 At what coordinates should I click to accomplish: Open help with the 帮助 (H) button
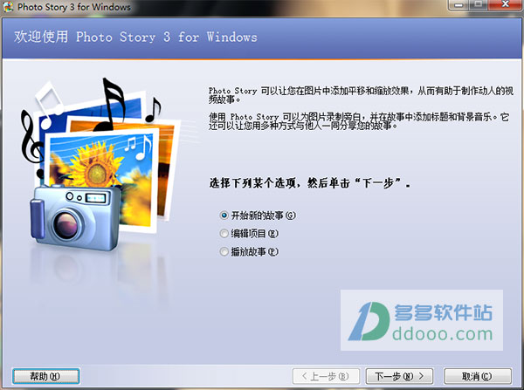tap(45, 376)
